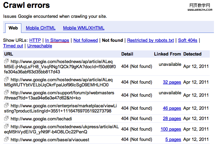Click external icon for enterprise marketplace URL
Viewport: 216px width, 144px height.
tap(6, 105)
